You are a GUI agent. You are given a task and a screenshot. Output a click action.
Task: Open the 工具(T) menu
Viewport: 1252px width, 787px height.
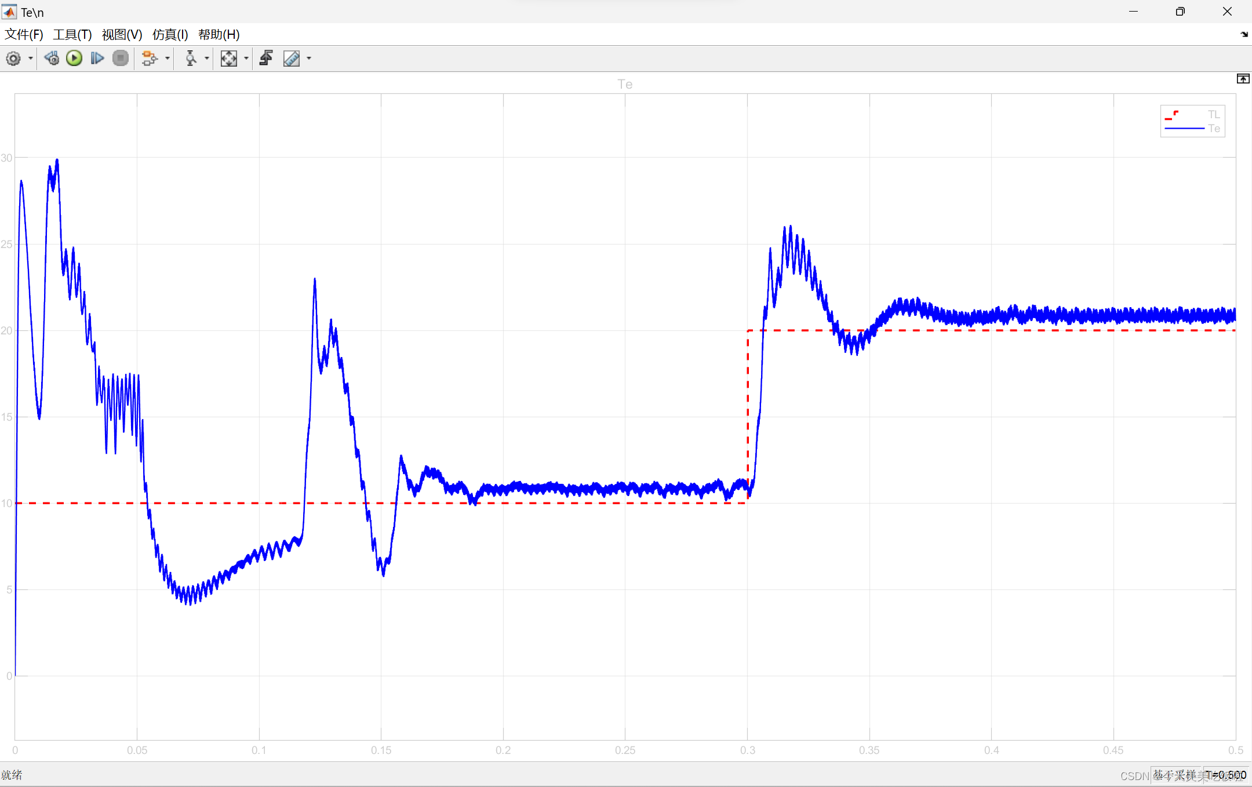point(72,35)
